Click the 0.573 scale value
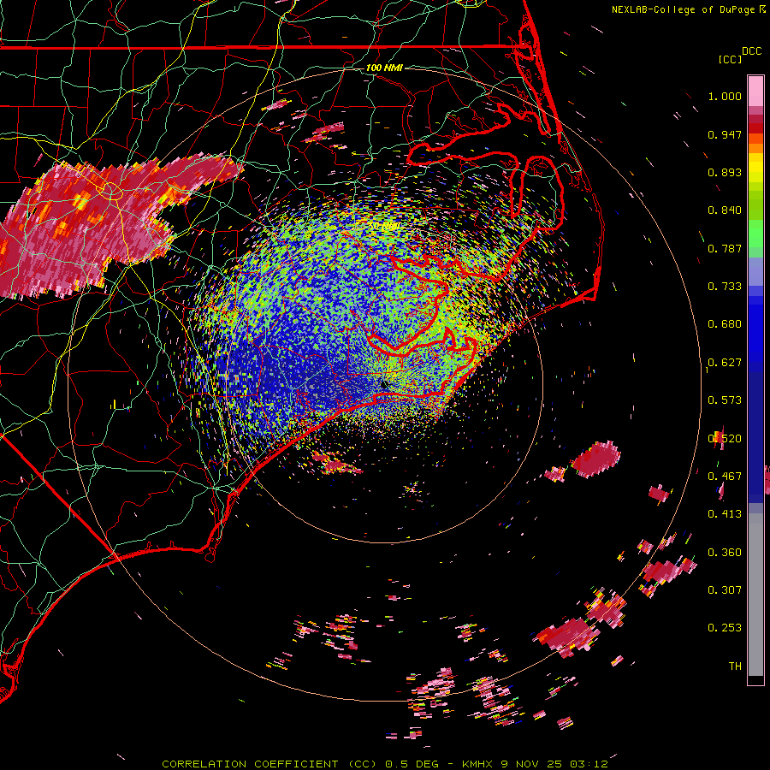Image resolution: width=770 pixels, height=770 pixels. [725, 400]
